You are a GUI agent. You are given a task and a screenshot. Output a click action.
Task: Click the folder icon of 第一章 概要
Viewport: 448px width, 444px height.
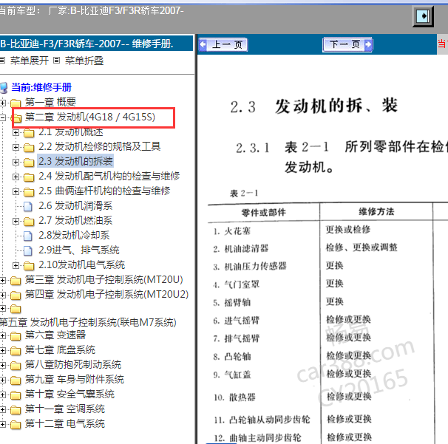tap(16, 103)
